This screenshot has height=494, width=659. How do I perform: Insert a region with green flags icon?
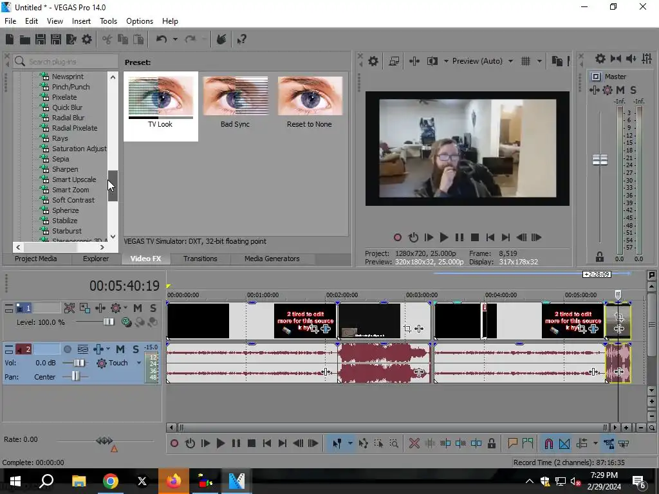pos(528,443)
